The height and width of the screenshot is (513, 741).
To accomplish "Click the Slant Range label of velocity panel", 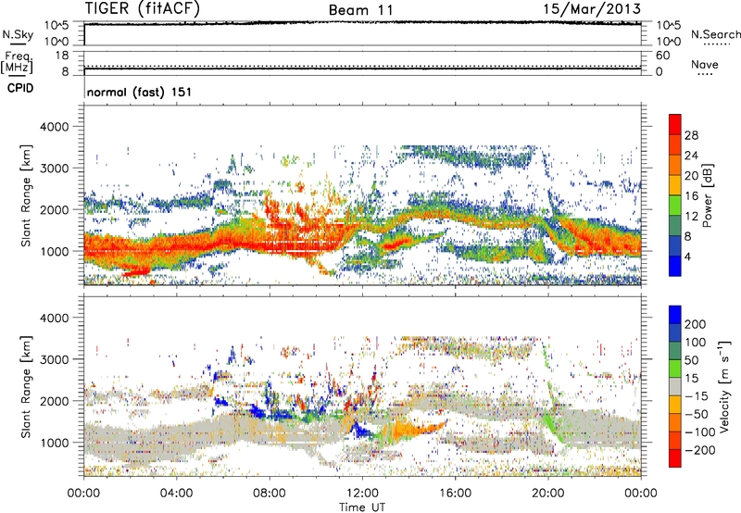I will [x=26, y=387].
